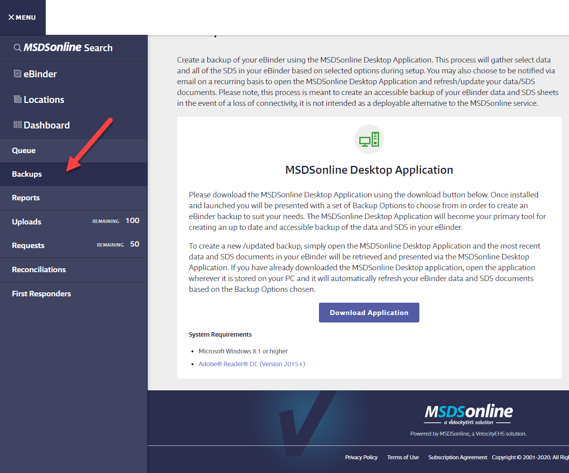Click the Dashboard grid icon
The image size is (569, 473).
(x=17, y=125)
